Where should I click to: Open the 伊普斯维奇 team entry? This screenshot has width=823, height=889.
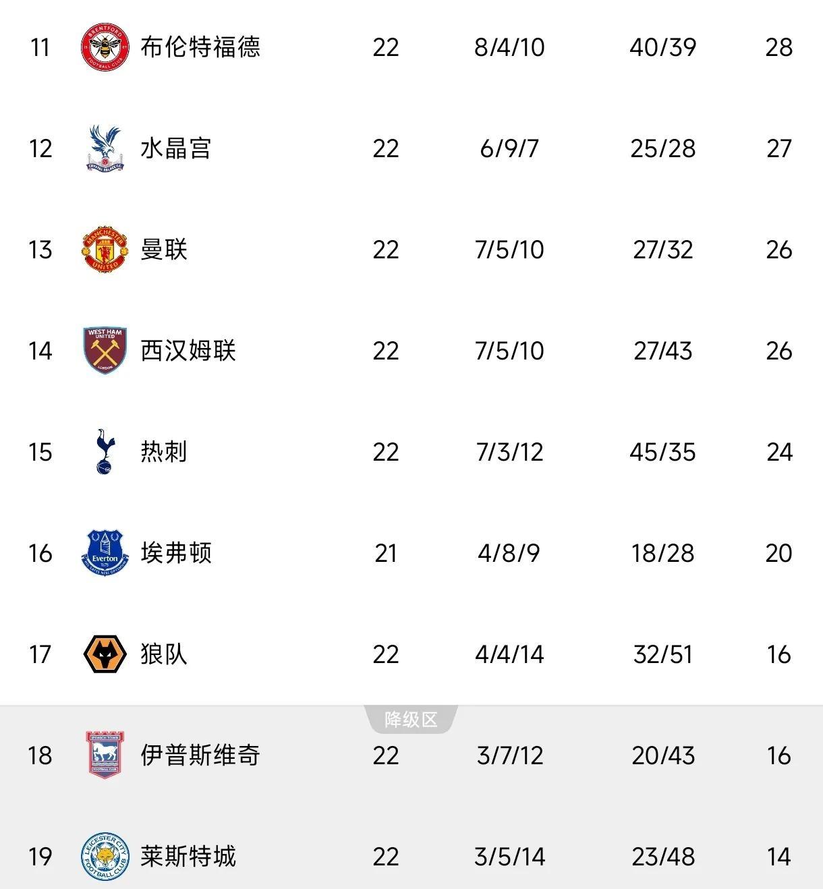[200, 755]
